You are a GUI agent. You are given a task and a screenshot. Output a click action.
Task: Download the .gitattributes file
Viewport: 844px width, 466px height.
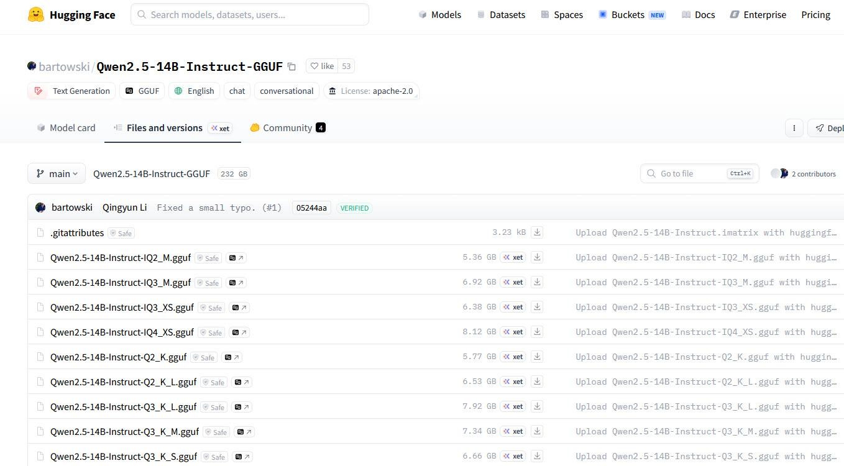point(538,232)
